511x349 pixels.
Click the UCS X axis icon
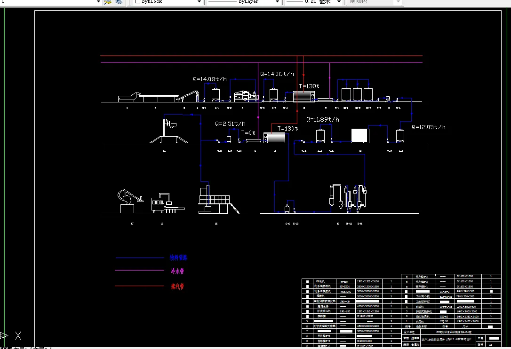tap(18, 336)
